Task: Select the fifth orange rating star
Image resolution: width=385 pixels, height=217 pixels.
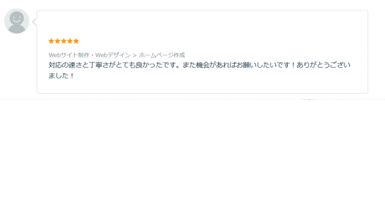Action: click(76, 41)
